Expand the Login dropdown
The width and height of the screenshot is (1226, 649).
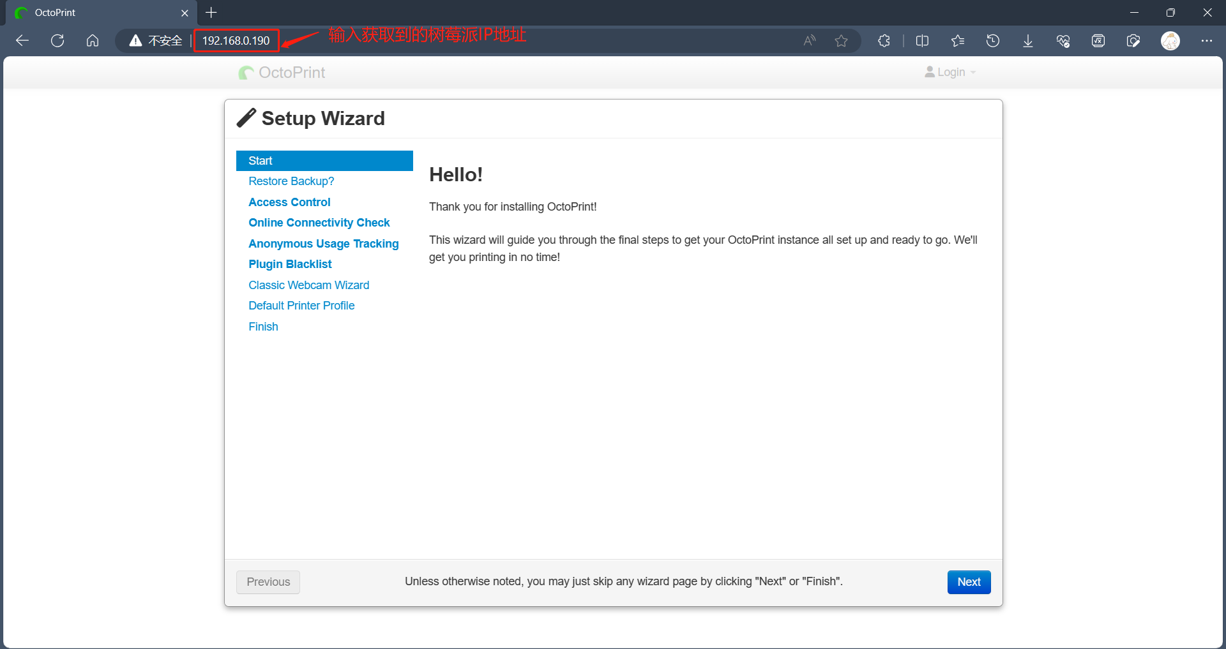point(950,72)
